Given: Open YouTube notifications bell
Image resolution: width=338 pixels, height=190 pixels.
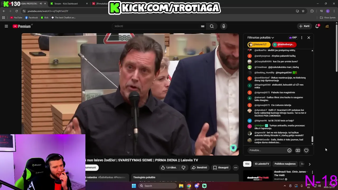Looking at the screenshot, I should coord(317,26).
